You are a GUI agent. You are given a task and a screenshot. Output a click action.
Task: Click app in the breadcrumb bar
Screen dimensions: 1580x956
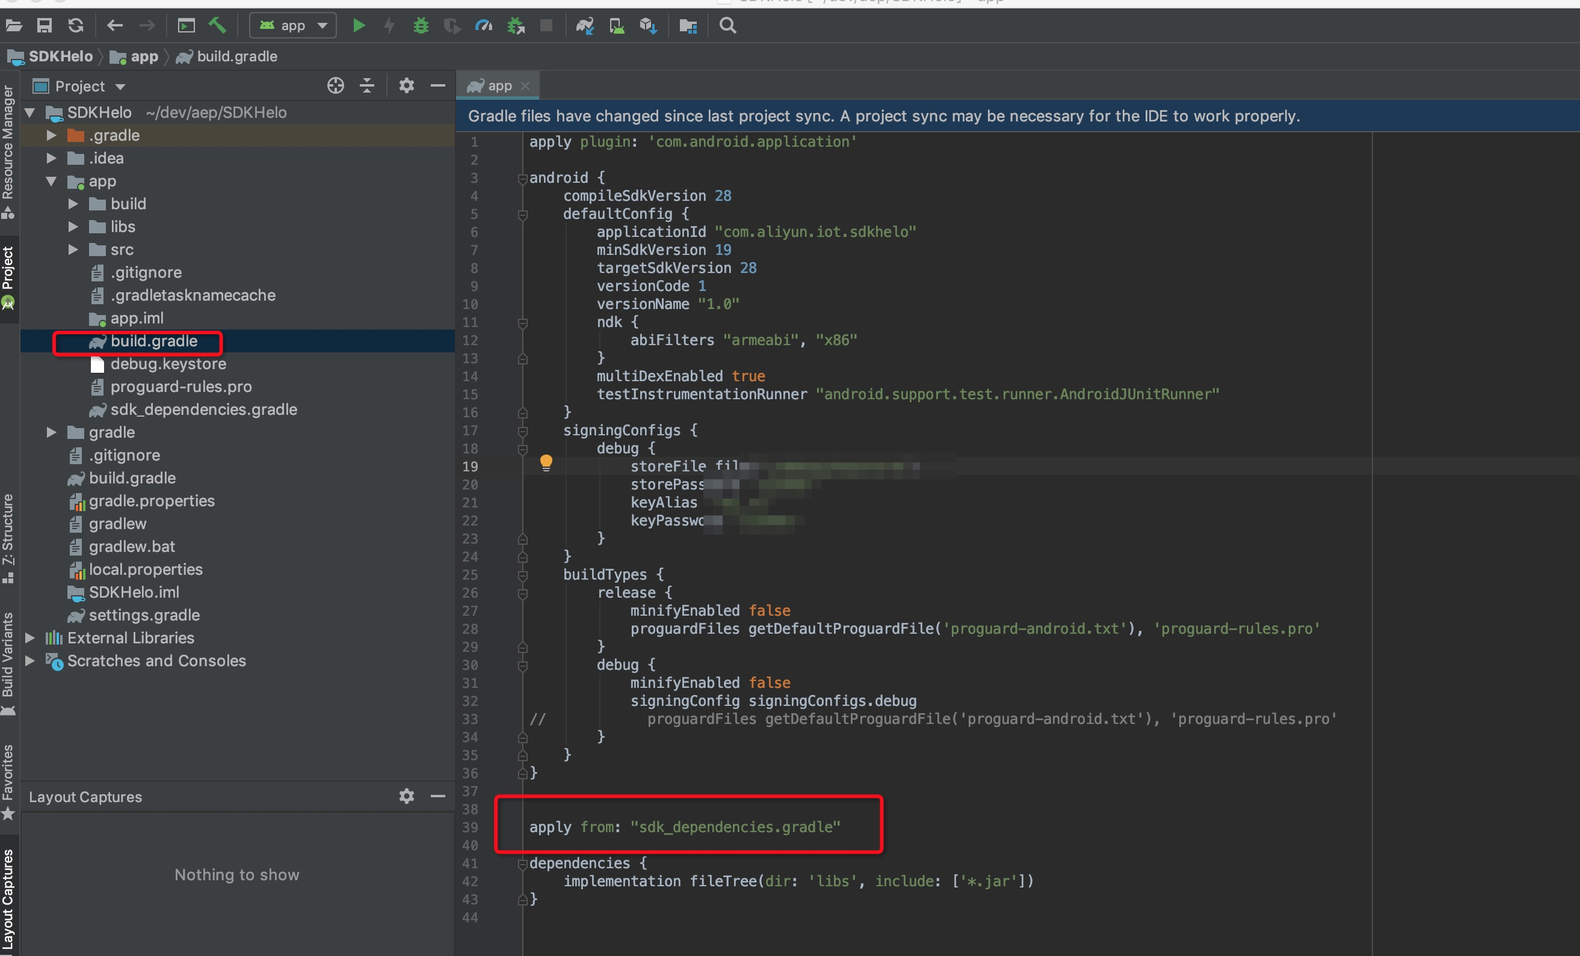134,57
